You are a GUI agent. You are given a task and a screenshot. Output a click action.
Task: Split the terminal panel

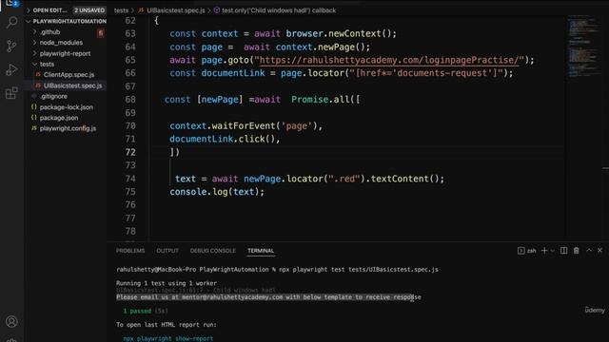[x=563, y=251]
